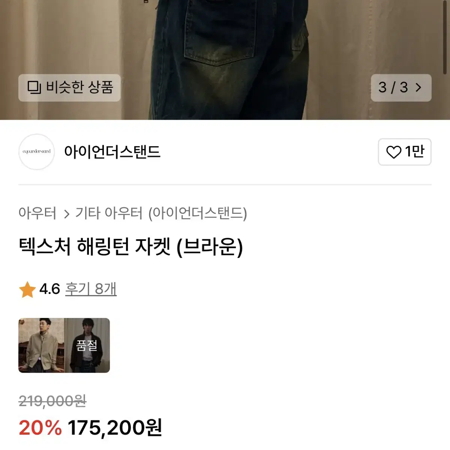450x450 pixels.
Task: Visit the 아이언더스탠드 brand name
Action: [x=112, y=152]
